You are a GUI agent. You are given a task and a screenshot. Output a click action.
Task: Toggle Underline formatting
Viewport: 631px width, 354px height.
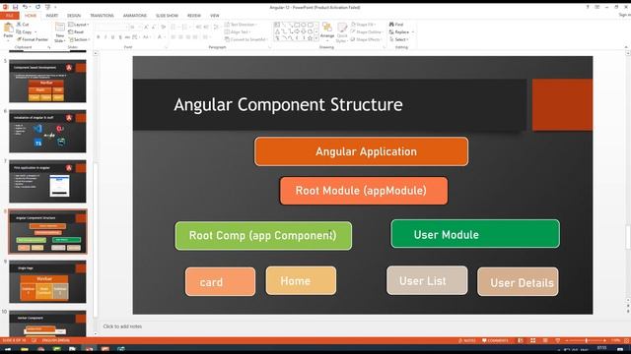pyautogui.click(x=112, y=37)
